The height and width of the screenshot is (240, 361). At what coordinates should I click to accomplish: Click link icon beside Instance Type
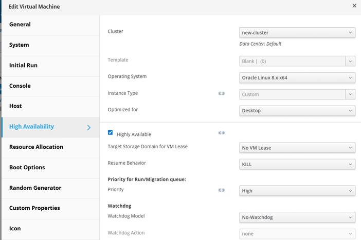pos(222,94)
